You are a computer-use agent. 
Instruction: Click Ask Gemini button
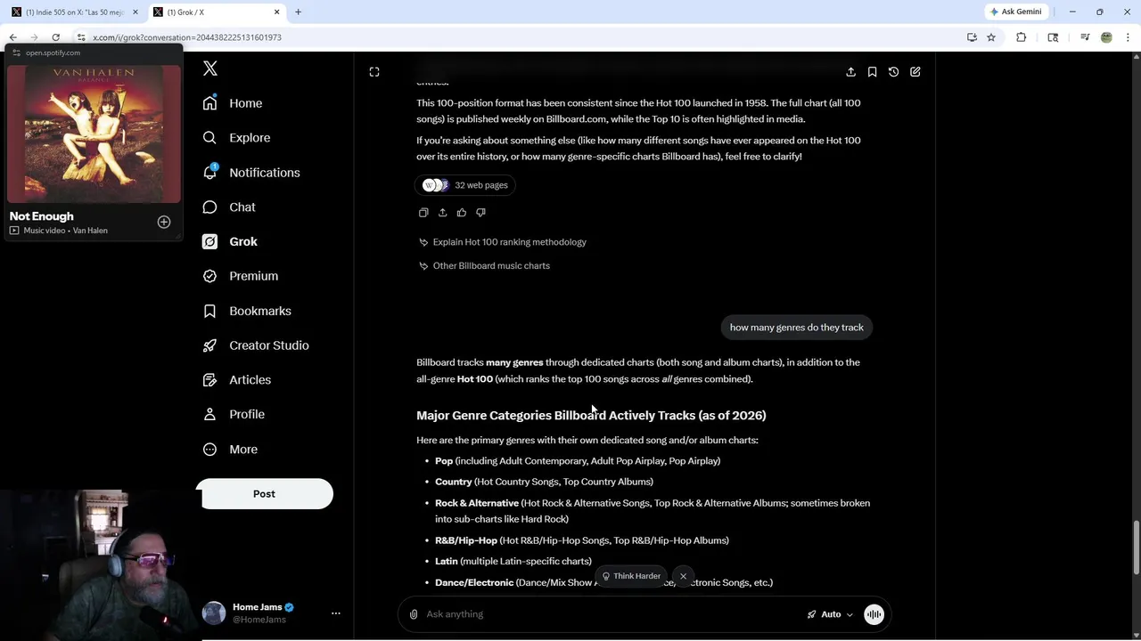1015,12
